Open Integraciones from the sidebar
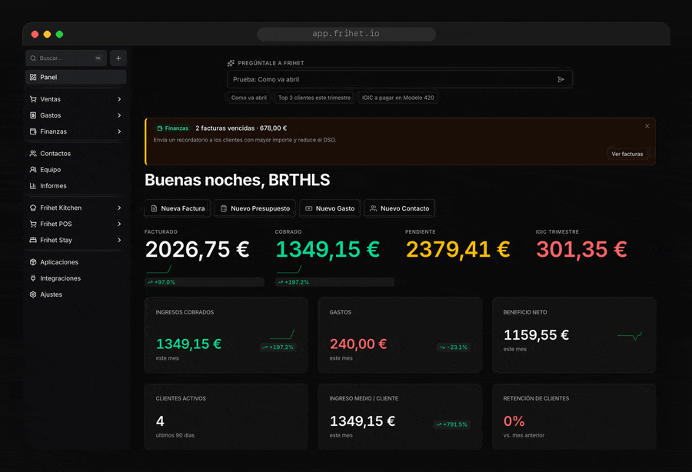This screenshot has width=692, height=472. 76,278
